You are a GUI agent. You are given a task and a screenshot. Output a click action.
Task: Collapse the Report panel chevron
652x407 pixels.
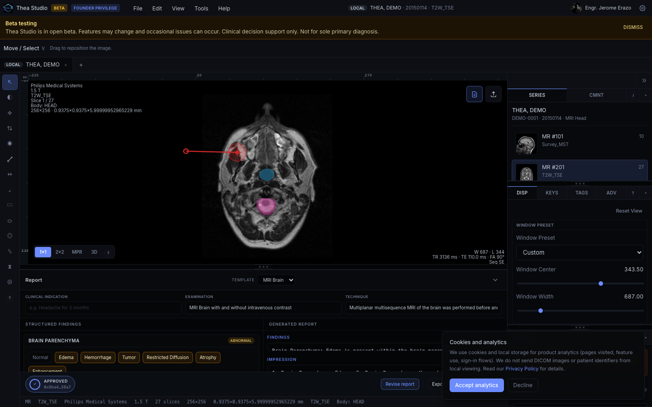(495, 280)
